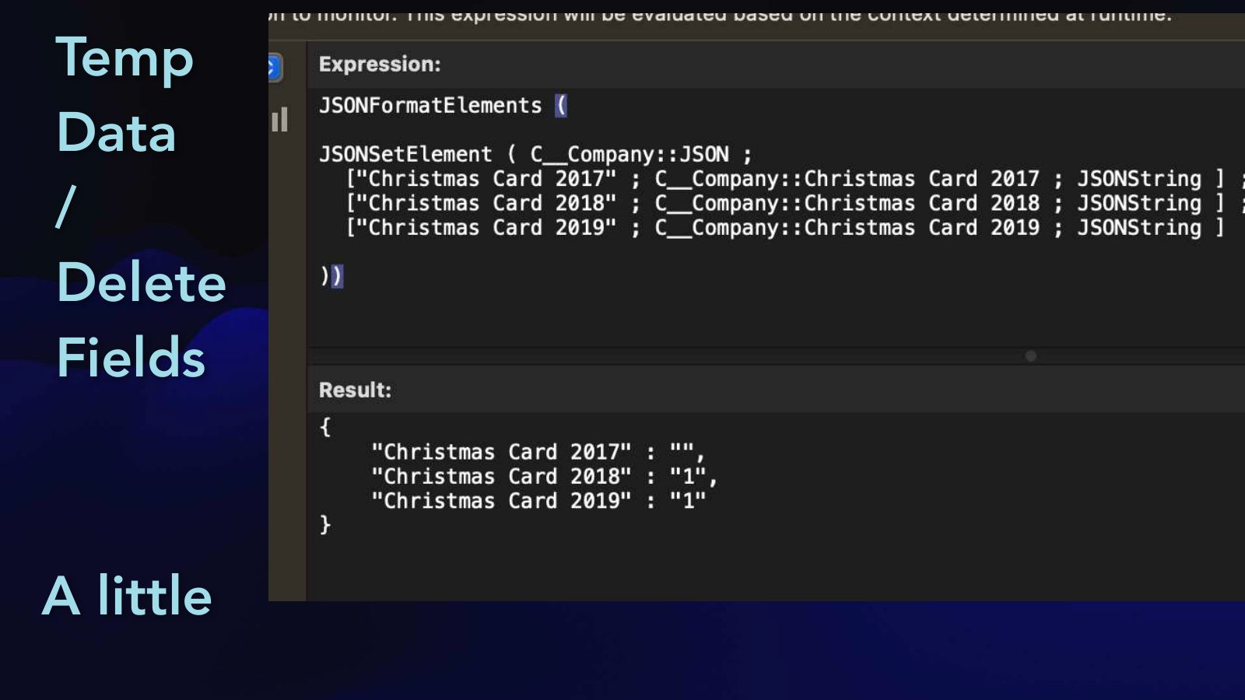Click the splitter handle dot above Result
The height and width of the screenshot is (700, 1245).
[x=1031, y=356]
